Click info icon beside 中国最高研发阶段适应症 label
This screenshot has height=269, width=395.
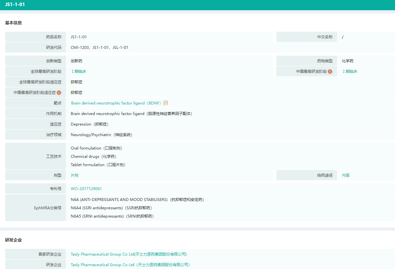(59, 93)
